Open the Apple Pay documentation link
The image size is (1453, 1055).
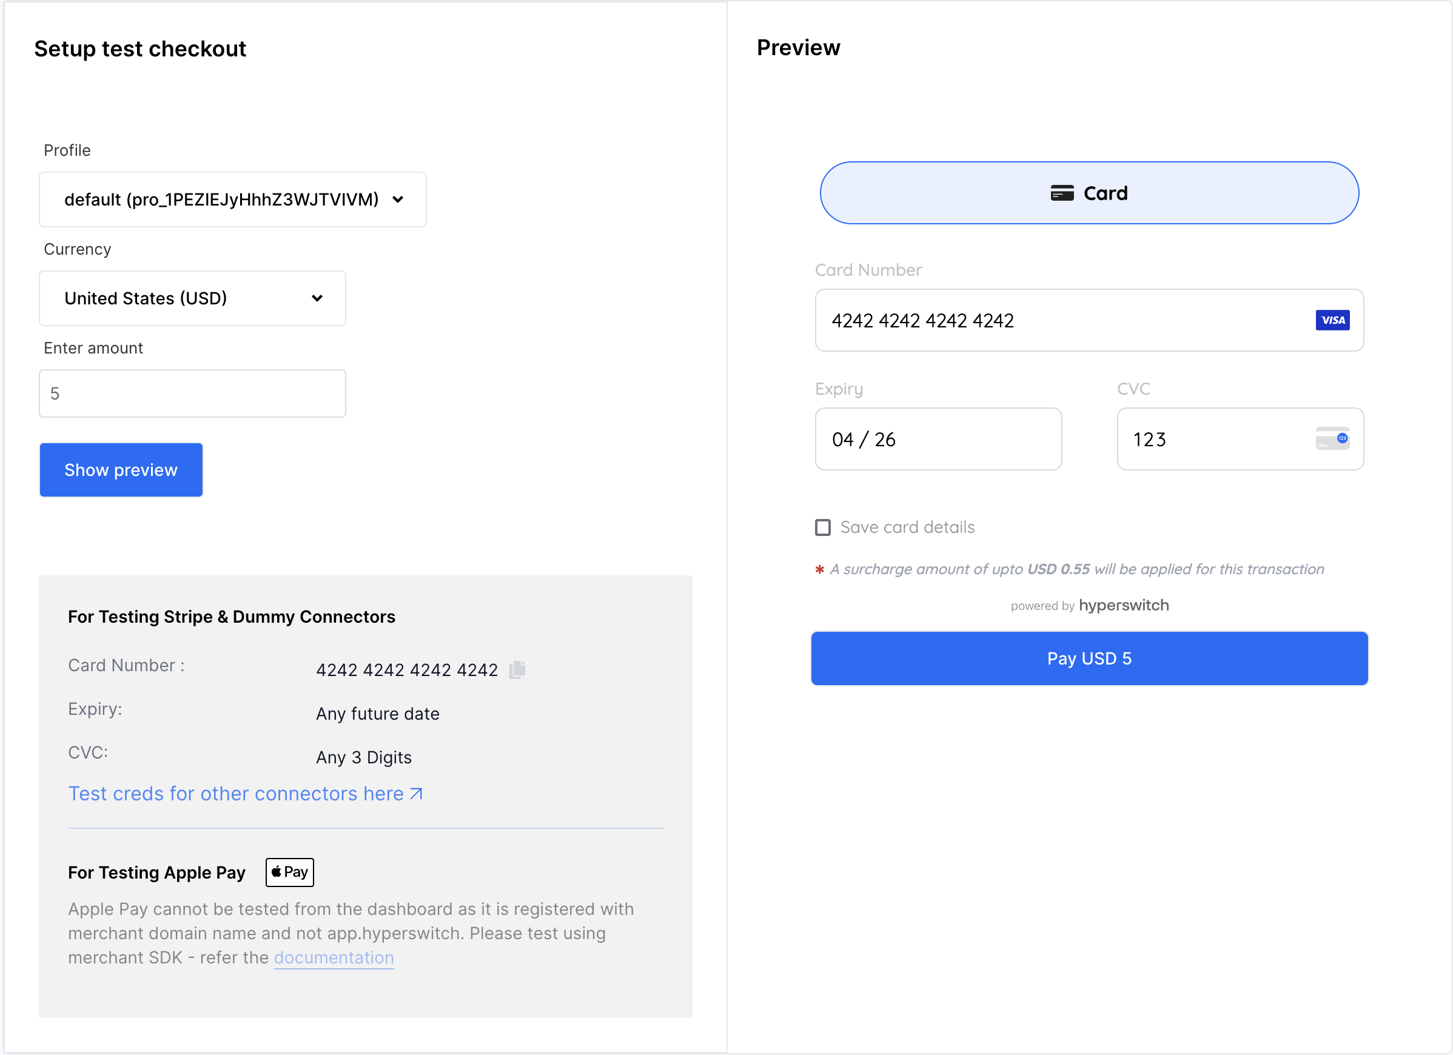(x=334, y=957)
